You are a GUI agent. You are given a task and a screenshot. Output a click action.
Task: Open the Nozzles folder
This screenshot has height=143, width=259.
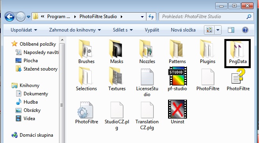click(x=147, y=52)
